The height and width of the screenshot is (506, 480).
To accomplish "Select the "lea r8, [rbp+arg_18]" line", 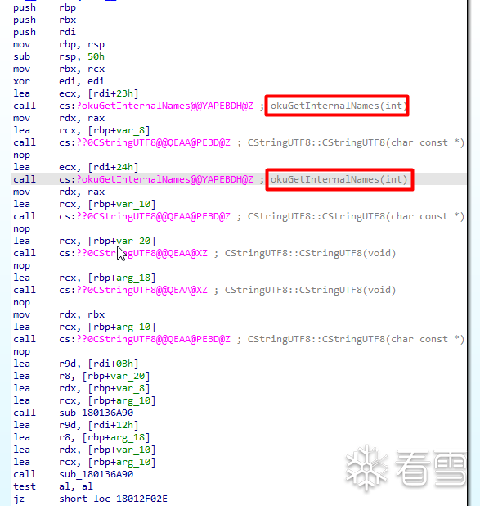I will coord(82,437).
